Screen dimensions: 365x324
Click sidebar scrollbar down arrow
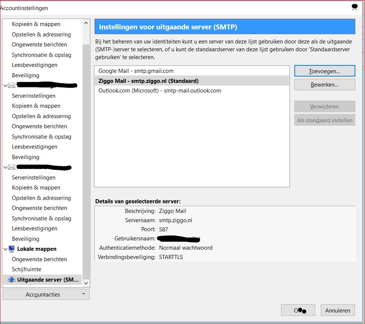(x=86, y=283)
